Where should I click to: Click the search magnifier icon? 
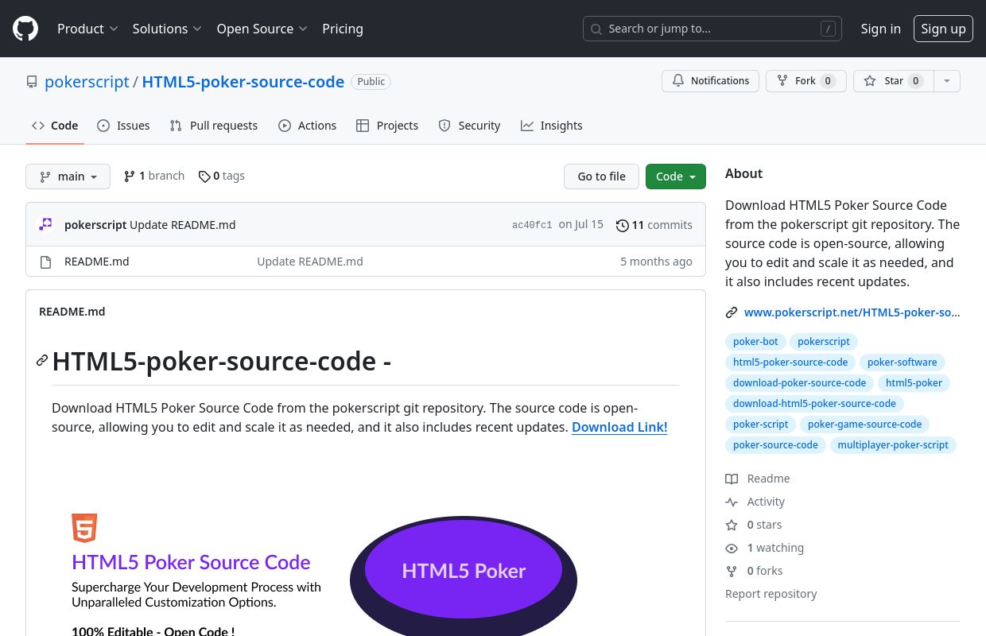tap(596, 29)
